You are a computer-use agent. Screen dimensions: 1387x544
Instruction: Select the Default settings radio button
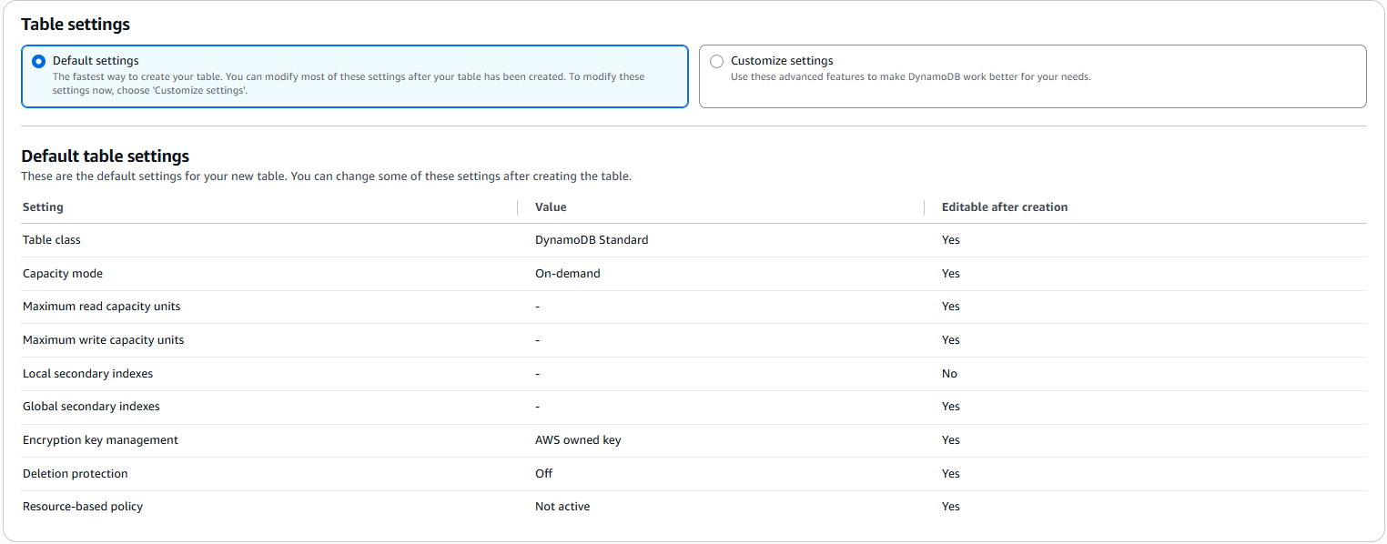pos(38,61)
